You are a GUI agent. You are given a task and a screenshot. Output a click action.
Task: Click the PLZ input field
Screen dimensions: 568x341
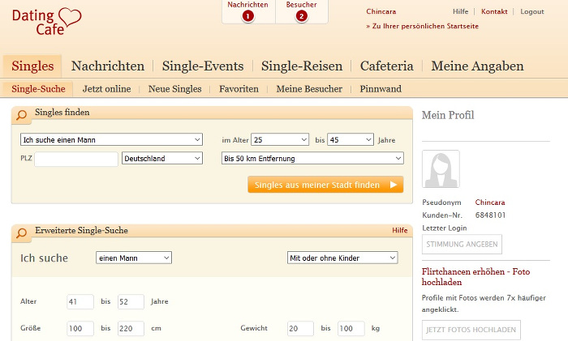[x=76, y=159]
